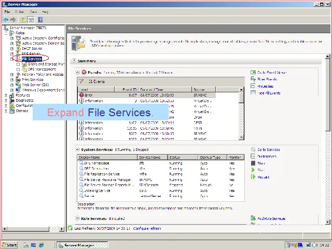Click the Web Server (IIS) role icon
The height and width of the screenshot is (249, 332).
tap(19, 85)
